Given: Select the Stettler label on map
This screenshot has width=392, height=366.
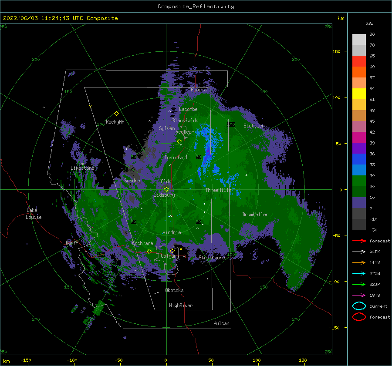Looking at the screenshot, I should [x=254, y=126].
